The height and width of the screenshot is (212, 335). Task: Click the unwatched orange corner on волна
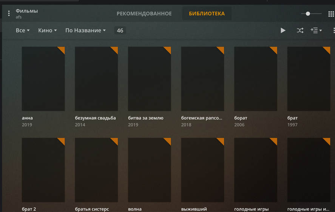(168, 140)
